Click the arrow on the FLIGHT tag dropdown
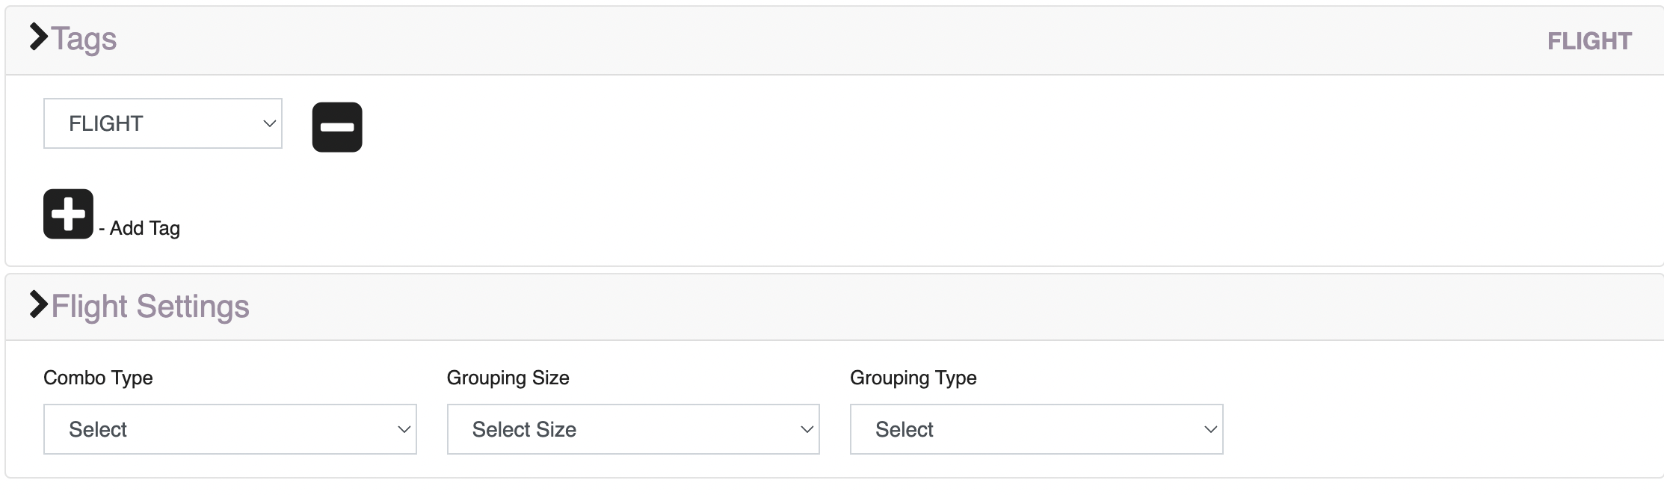 pyautogui.click(x=270, y=124)
